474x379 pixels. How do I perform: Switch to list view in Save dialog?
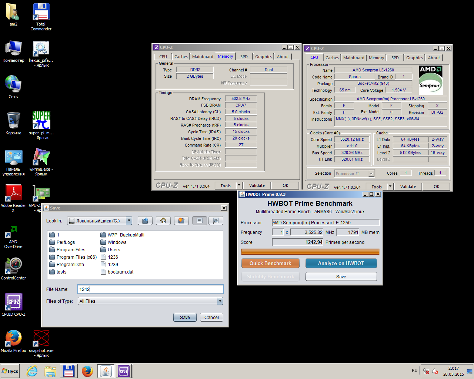point(200,221)
